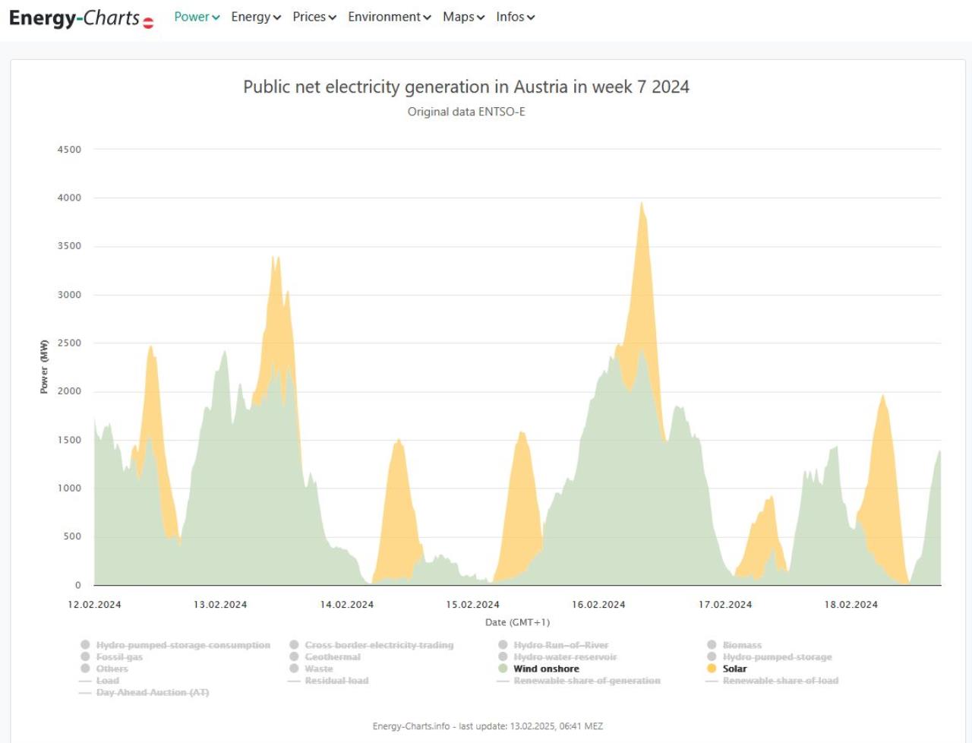Click the Others legend circle icon
The image size is (972, 743).
[85, 669]
